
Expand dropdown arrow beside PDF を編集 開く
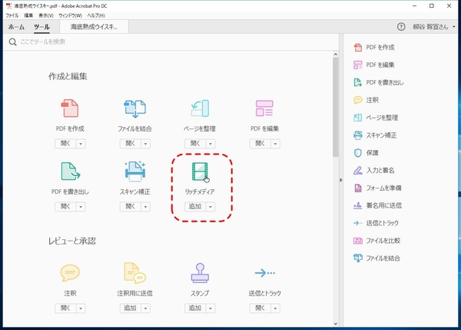click(x=276, y=144)
